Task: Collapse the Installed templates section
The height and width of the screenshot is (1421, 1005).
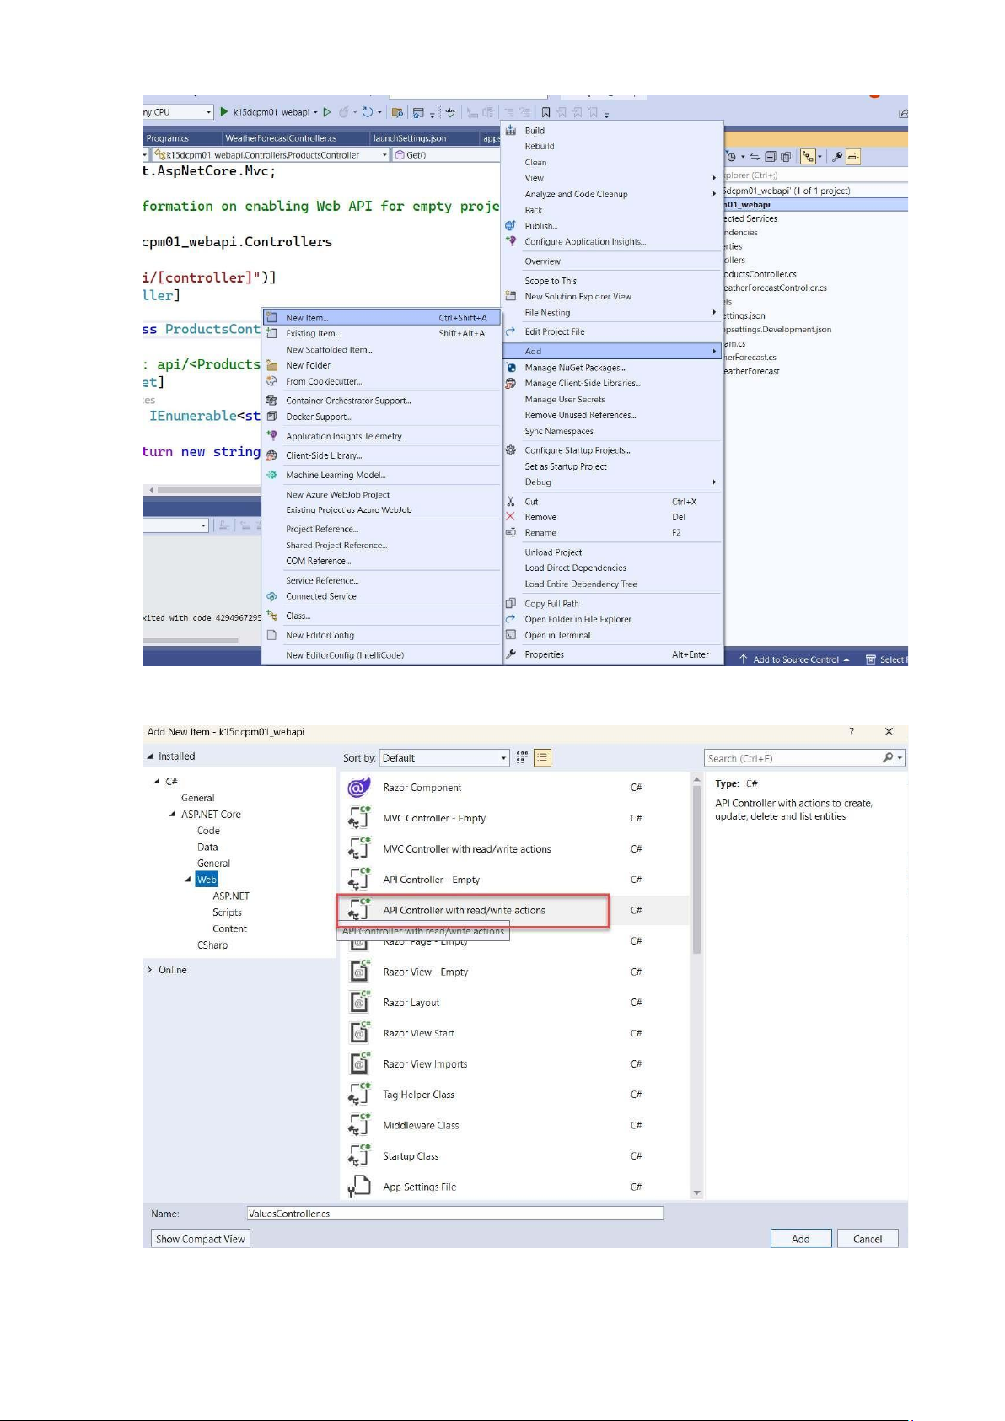Action: [x=150, y=756]
